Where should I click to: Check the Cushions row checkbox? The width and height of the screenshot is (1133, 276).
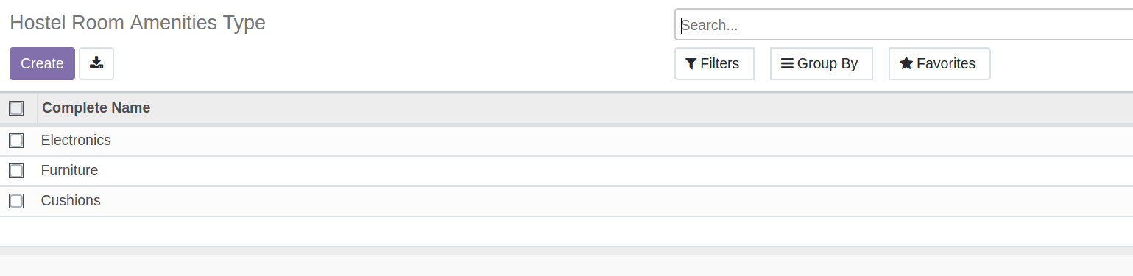[x=16, y=201]
